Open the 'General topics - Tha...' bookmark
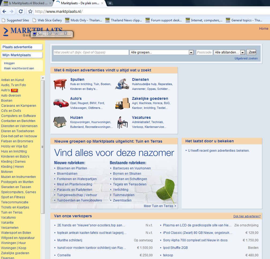270x259 pixels. (x=244, y=20)
